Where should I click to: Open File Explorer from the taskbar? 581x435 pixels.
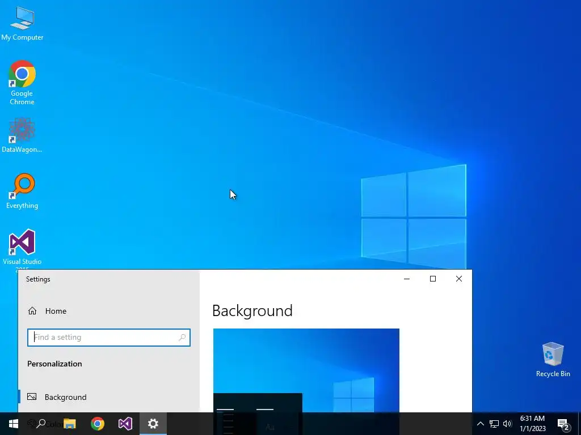pyautogui.click(x=69, y=424)
